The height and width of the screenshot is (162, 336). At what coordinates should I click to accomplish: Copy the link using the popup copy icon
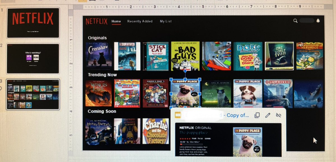(257, 115)
